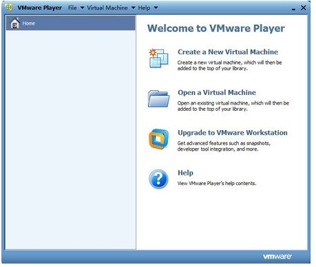316x267 pixels.
Task: Click the VMware Workstation upgrade icon
Action: (x=158, y=139)
